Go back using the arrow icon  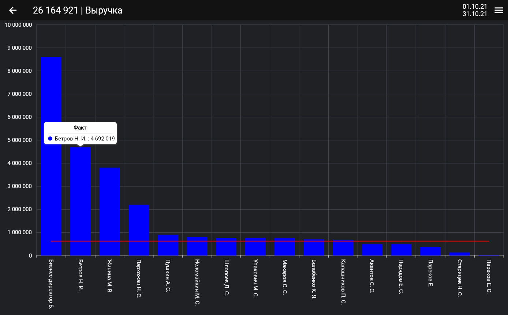coord(13,10)
